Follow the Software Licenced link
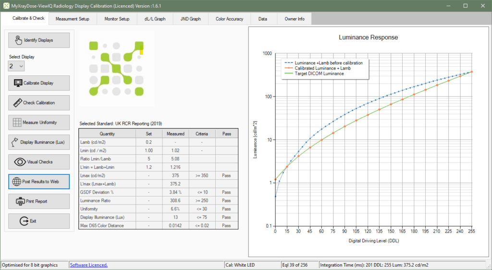This screenshot has width=492, height=270. pyautogui.click(x=89, y=265)
